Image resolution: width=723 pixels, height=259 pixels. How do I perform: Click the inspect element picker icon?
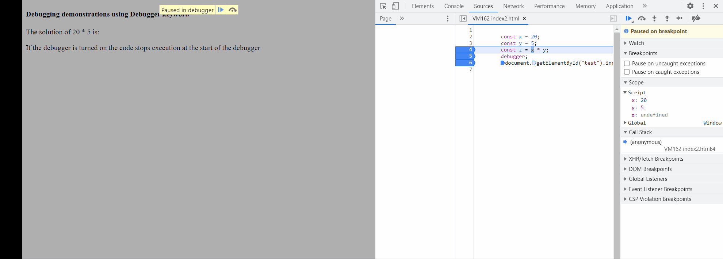[x=383, y=6]
